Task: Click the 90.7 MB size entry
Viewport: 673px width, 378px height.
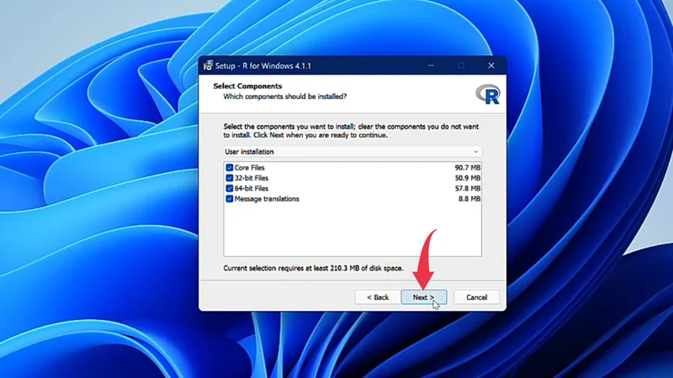Action: pos(467,168)
